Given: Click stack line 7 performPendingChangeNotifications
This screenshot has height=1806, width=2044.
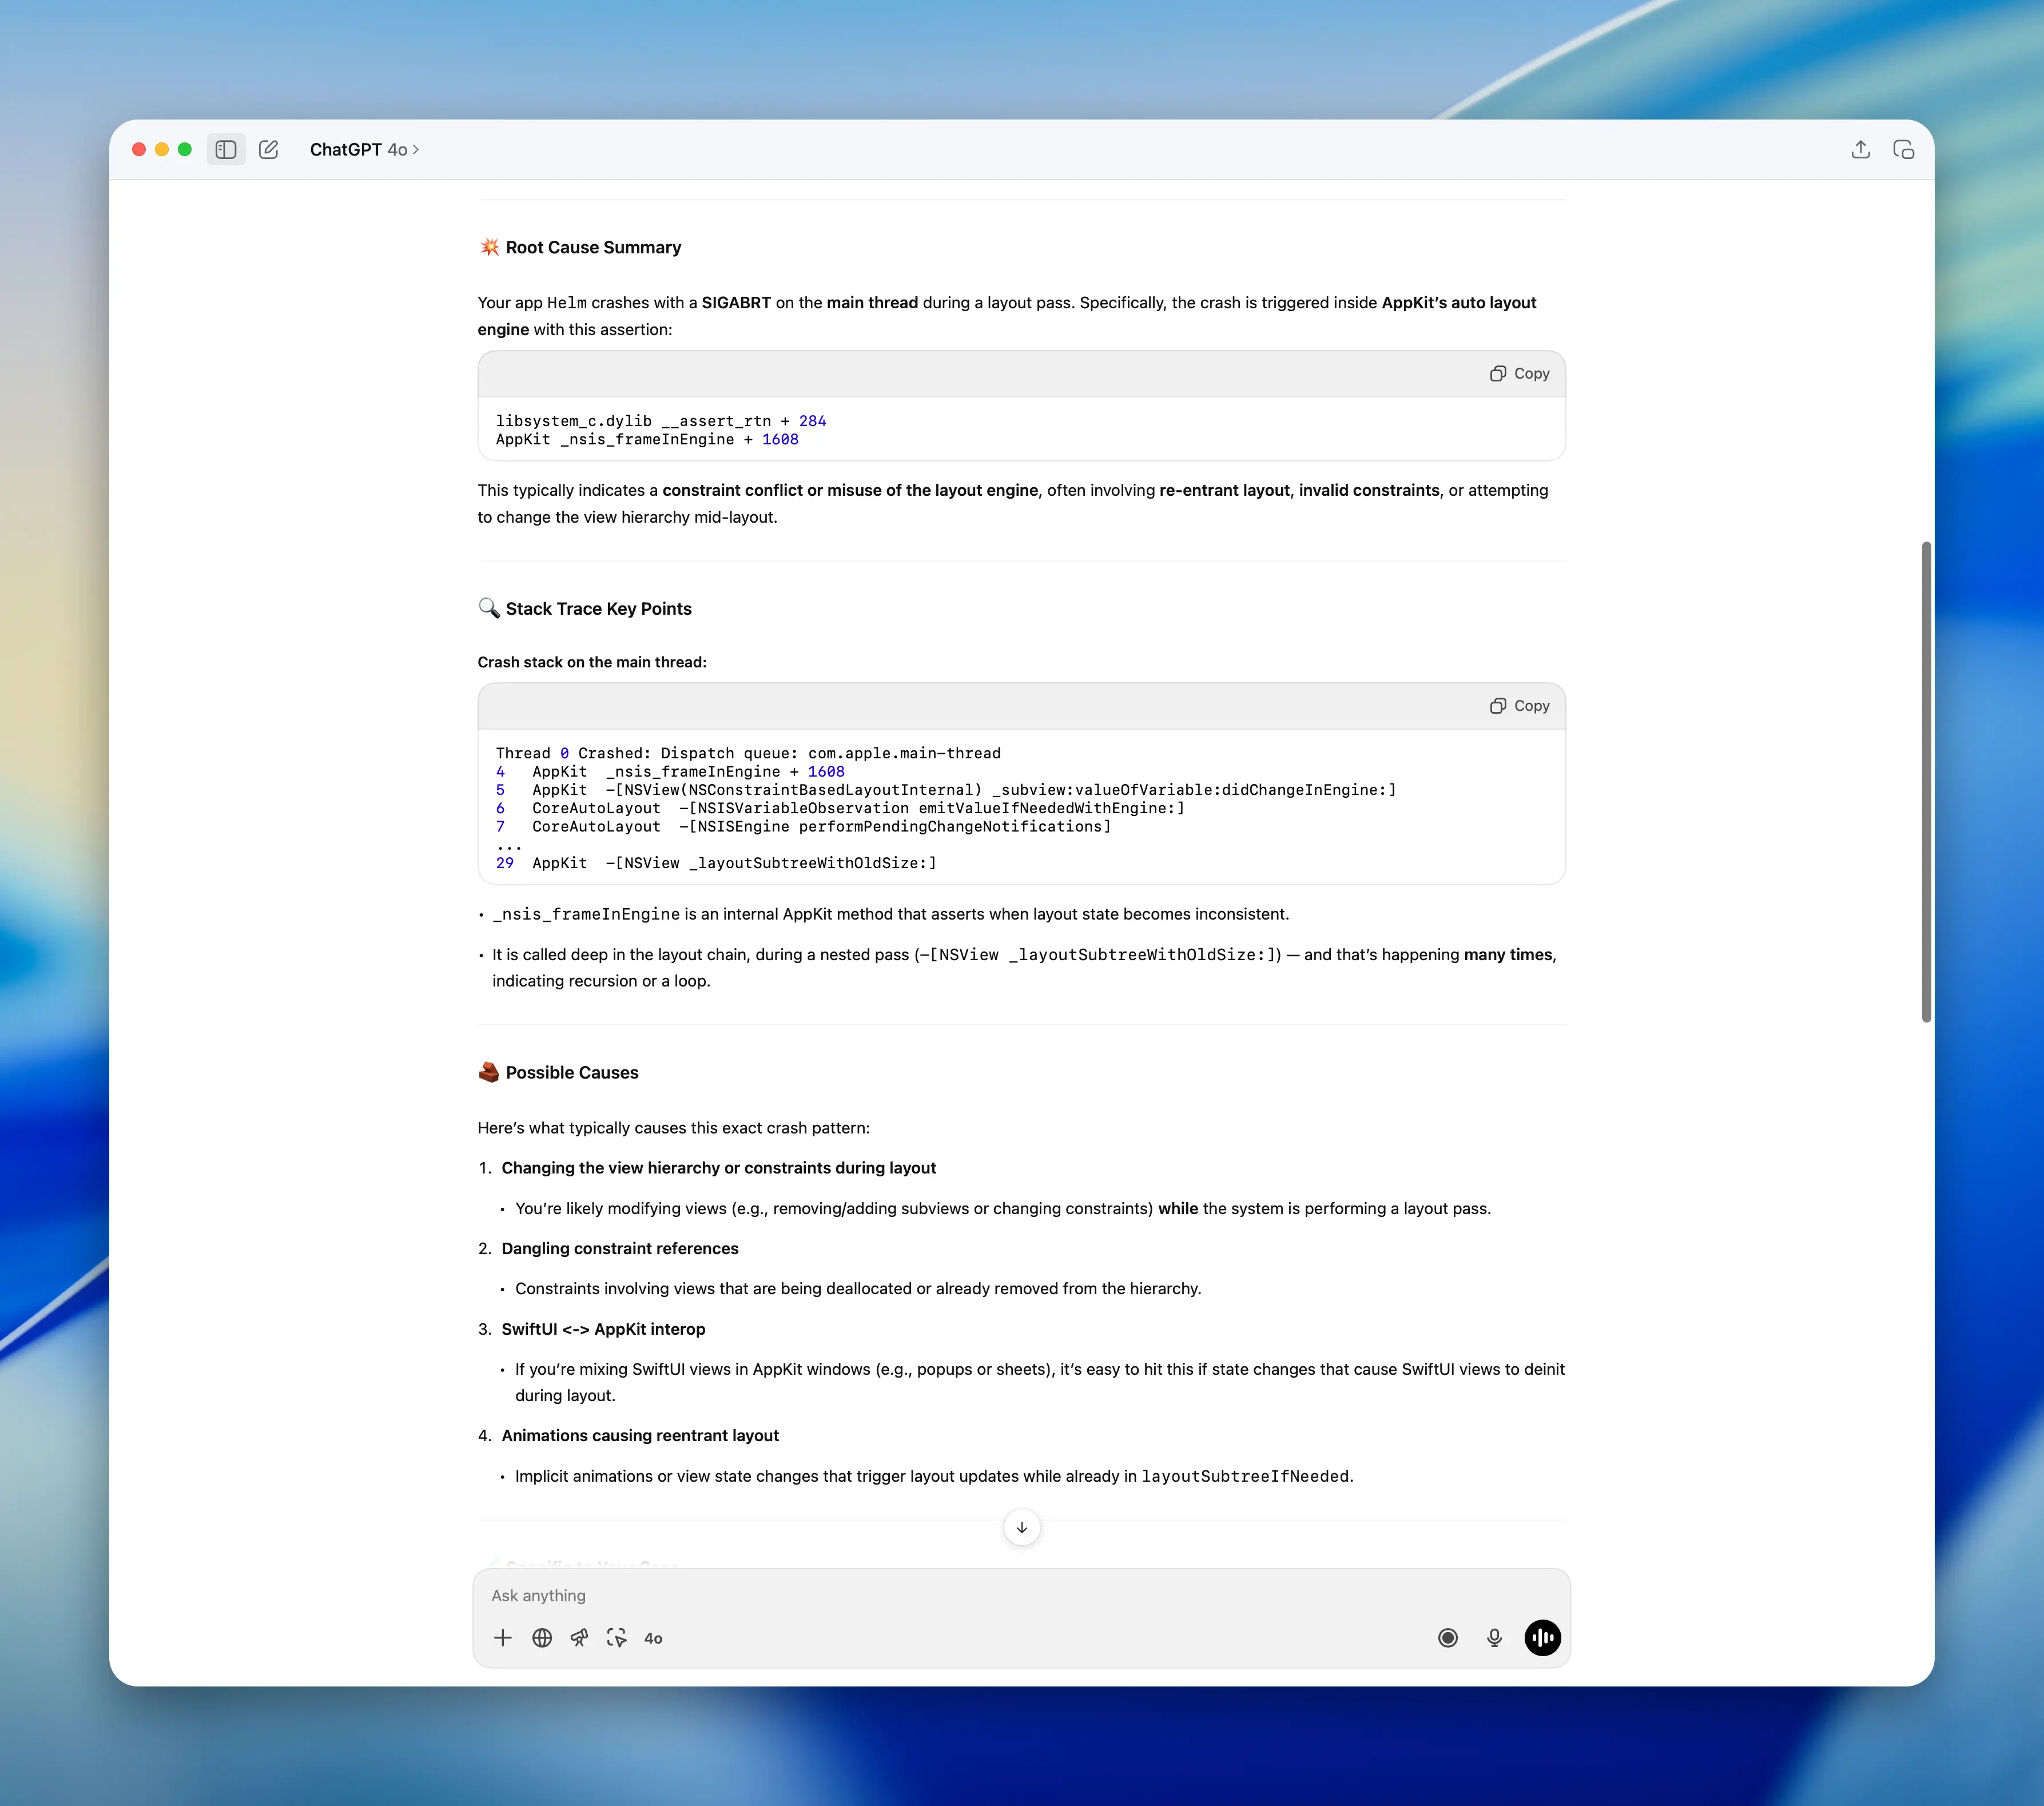Looking at the screenshot, I should [x=803, y=827].
